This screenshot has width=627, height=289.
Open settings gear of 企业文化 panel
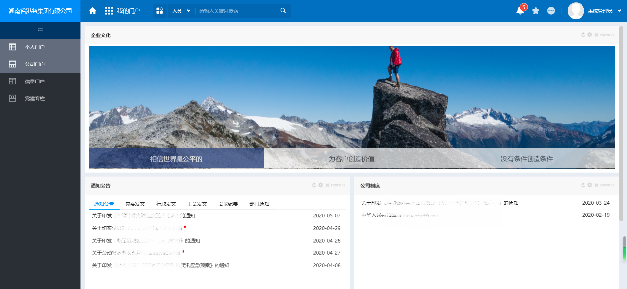[x=589, y=35]
